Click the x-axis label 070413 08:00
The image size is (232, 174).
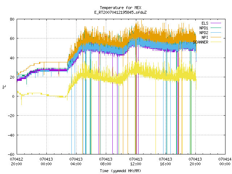105,162
